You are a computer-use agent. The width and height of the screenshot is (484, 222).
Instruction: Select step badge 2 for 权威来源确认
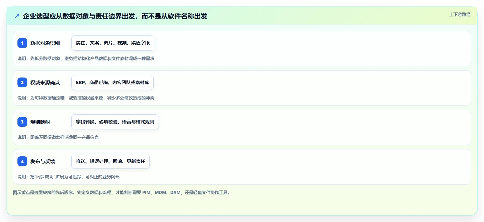[x=22, y=82]
